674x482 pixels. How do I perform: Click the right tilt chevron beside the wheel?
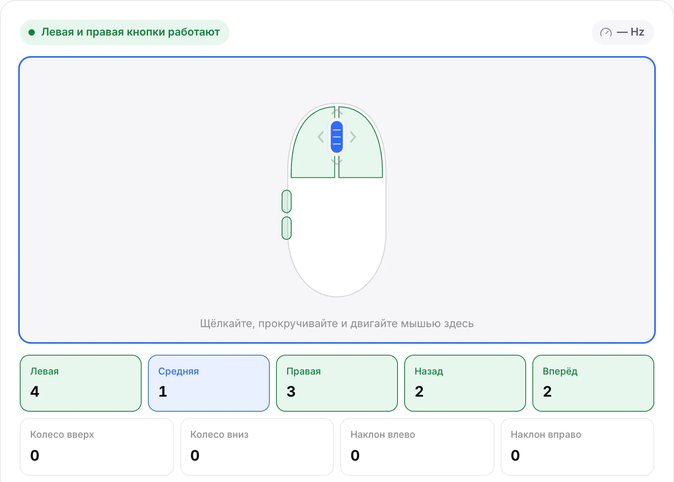coord(353,137)
